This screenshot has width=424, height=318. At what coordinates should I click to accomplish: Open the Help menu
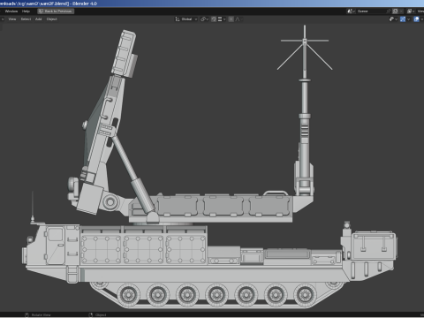click(26, 11)
